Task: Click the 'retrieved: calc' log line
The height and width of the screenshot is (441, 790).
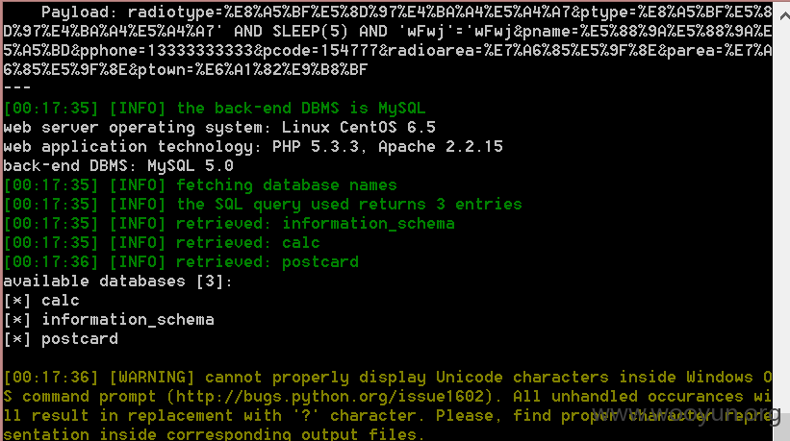Action: [162, 243]
